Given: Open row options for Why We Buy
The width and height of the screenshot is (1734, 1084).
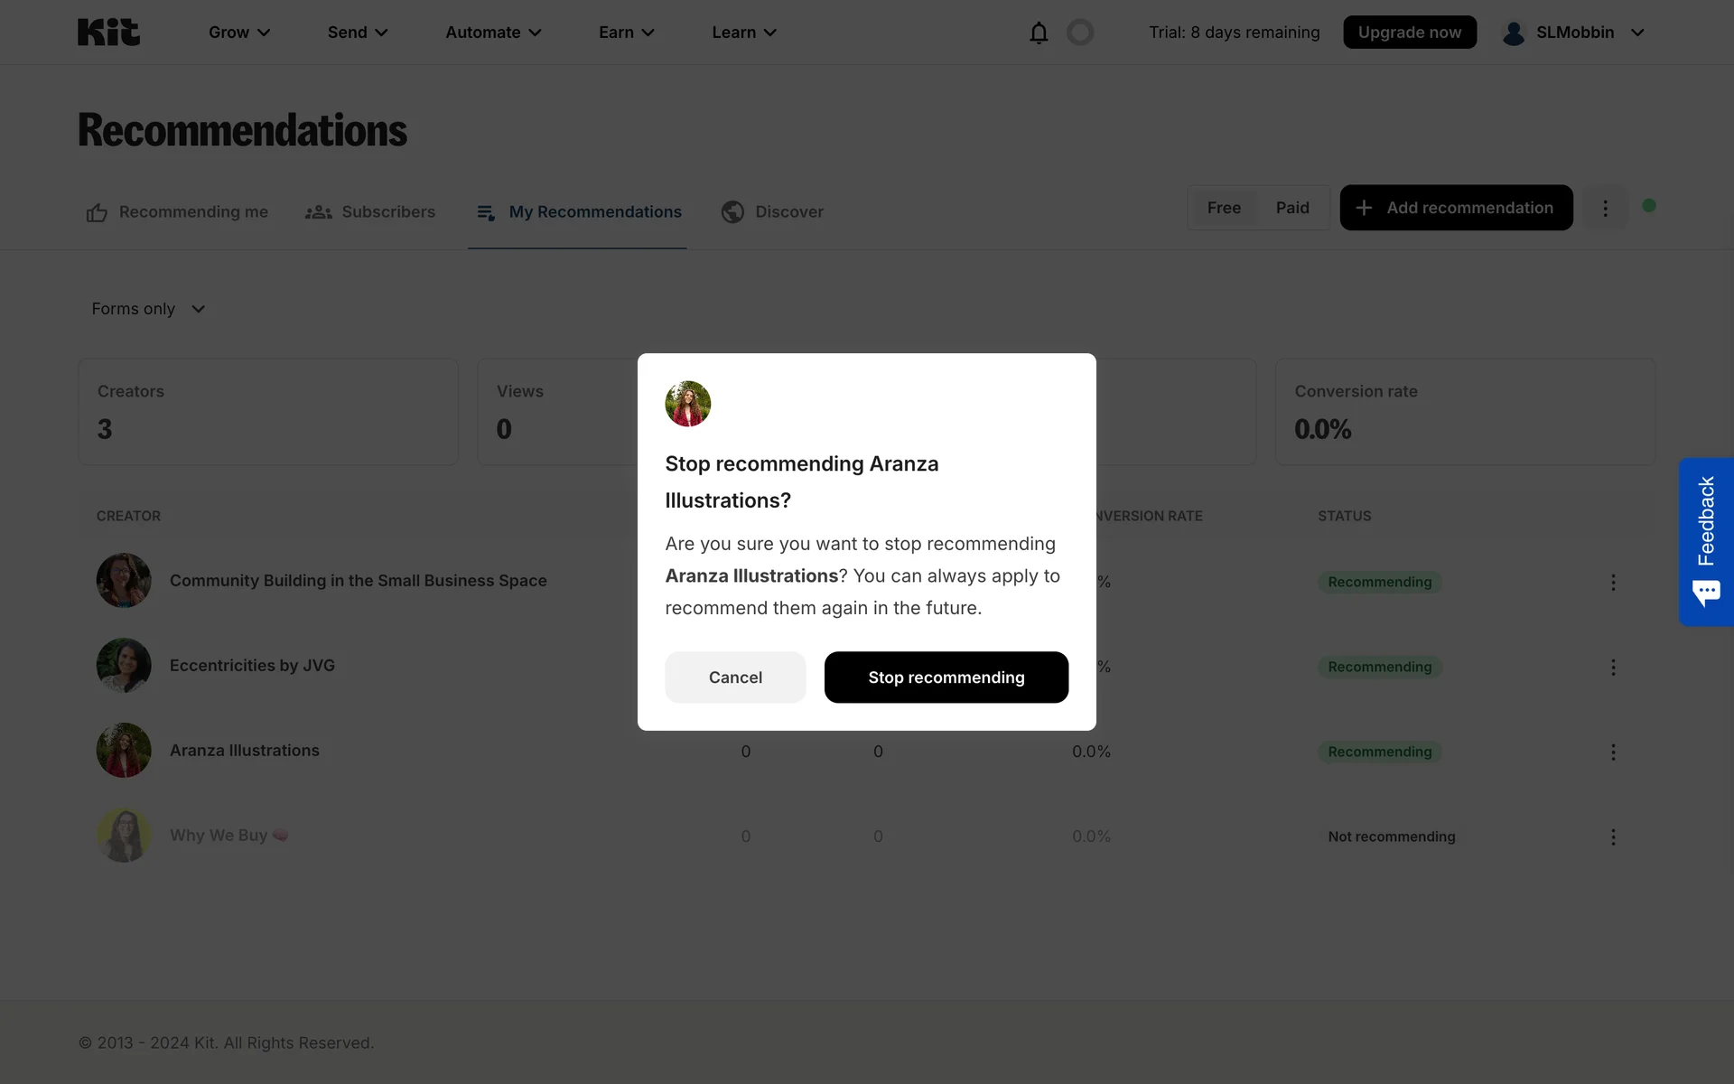Looking at the screenshot, I should coord(1613,836).
